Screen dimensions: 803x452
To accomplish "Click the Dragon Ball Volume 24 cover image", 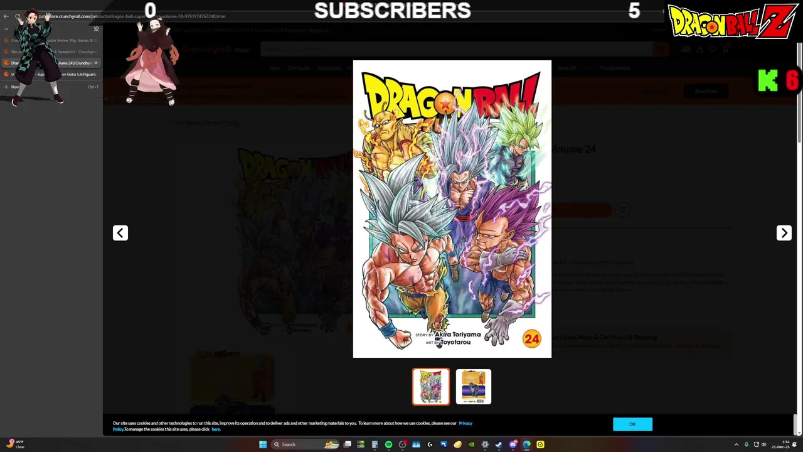I will pyautogui.click(x=452, y=209).
